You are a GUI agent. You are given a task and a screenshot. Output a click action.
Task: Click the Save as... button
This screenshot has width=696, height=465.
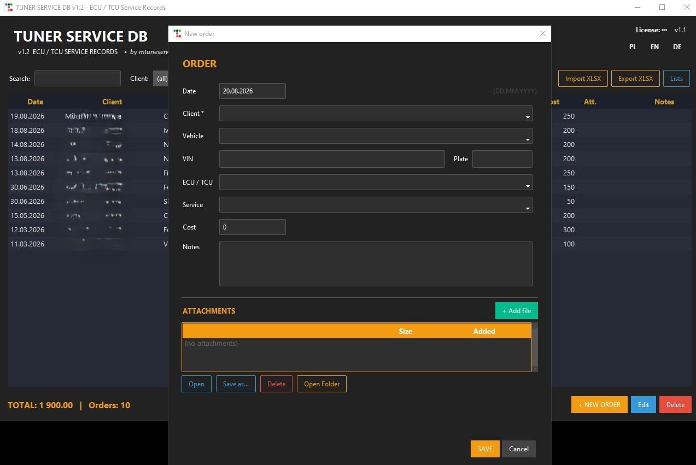236,384
